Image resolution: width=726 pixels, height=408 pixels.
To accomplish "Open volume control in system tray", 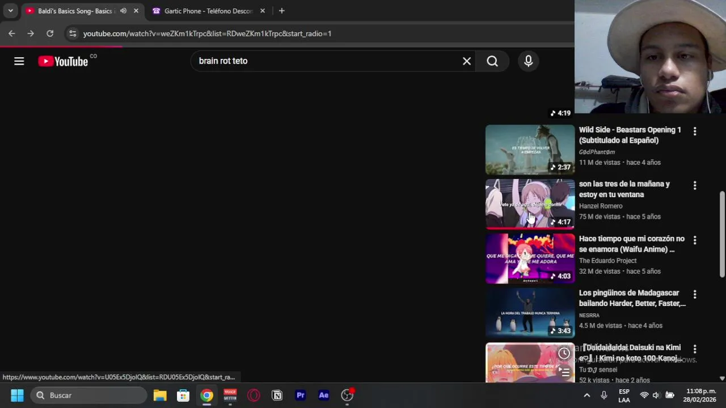I will [656, 396].
